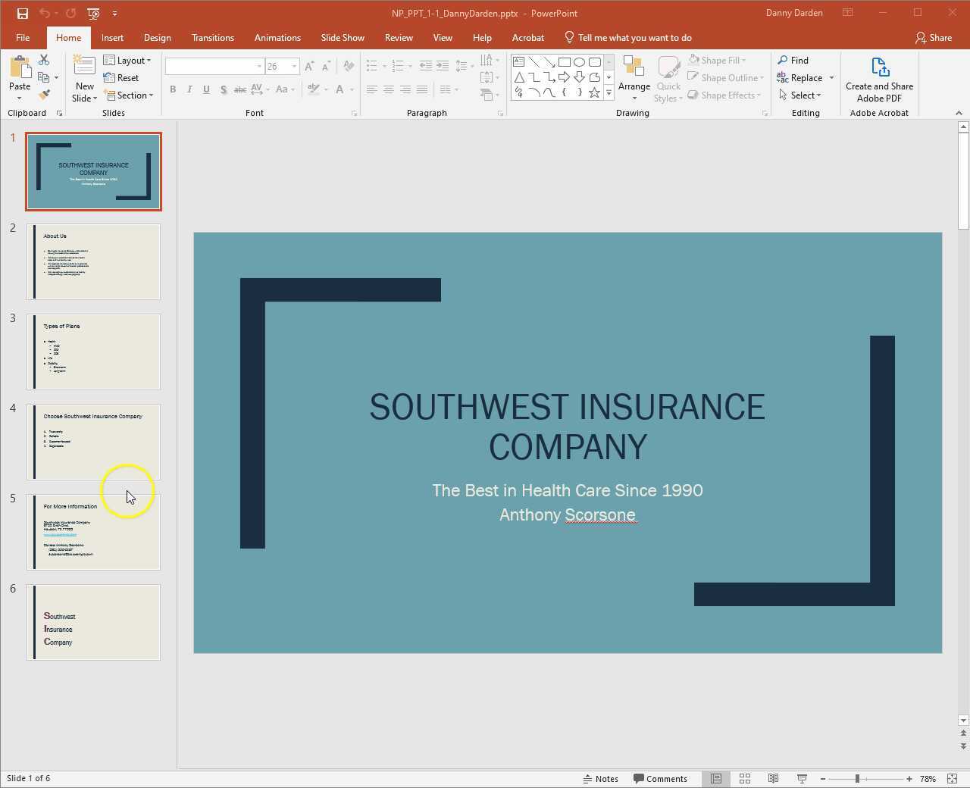Open the Slide Show menu tab
Image resolution: width=970 pixels, height=788 pixels.
pyautogui.click(x=343, y=37)
